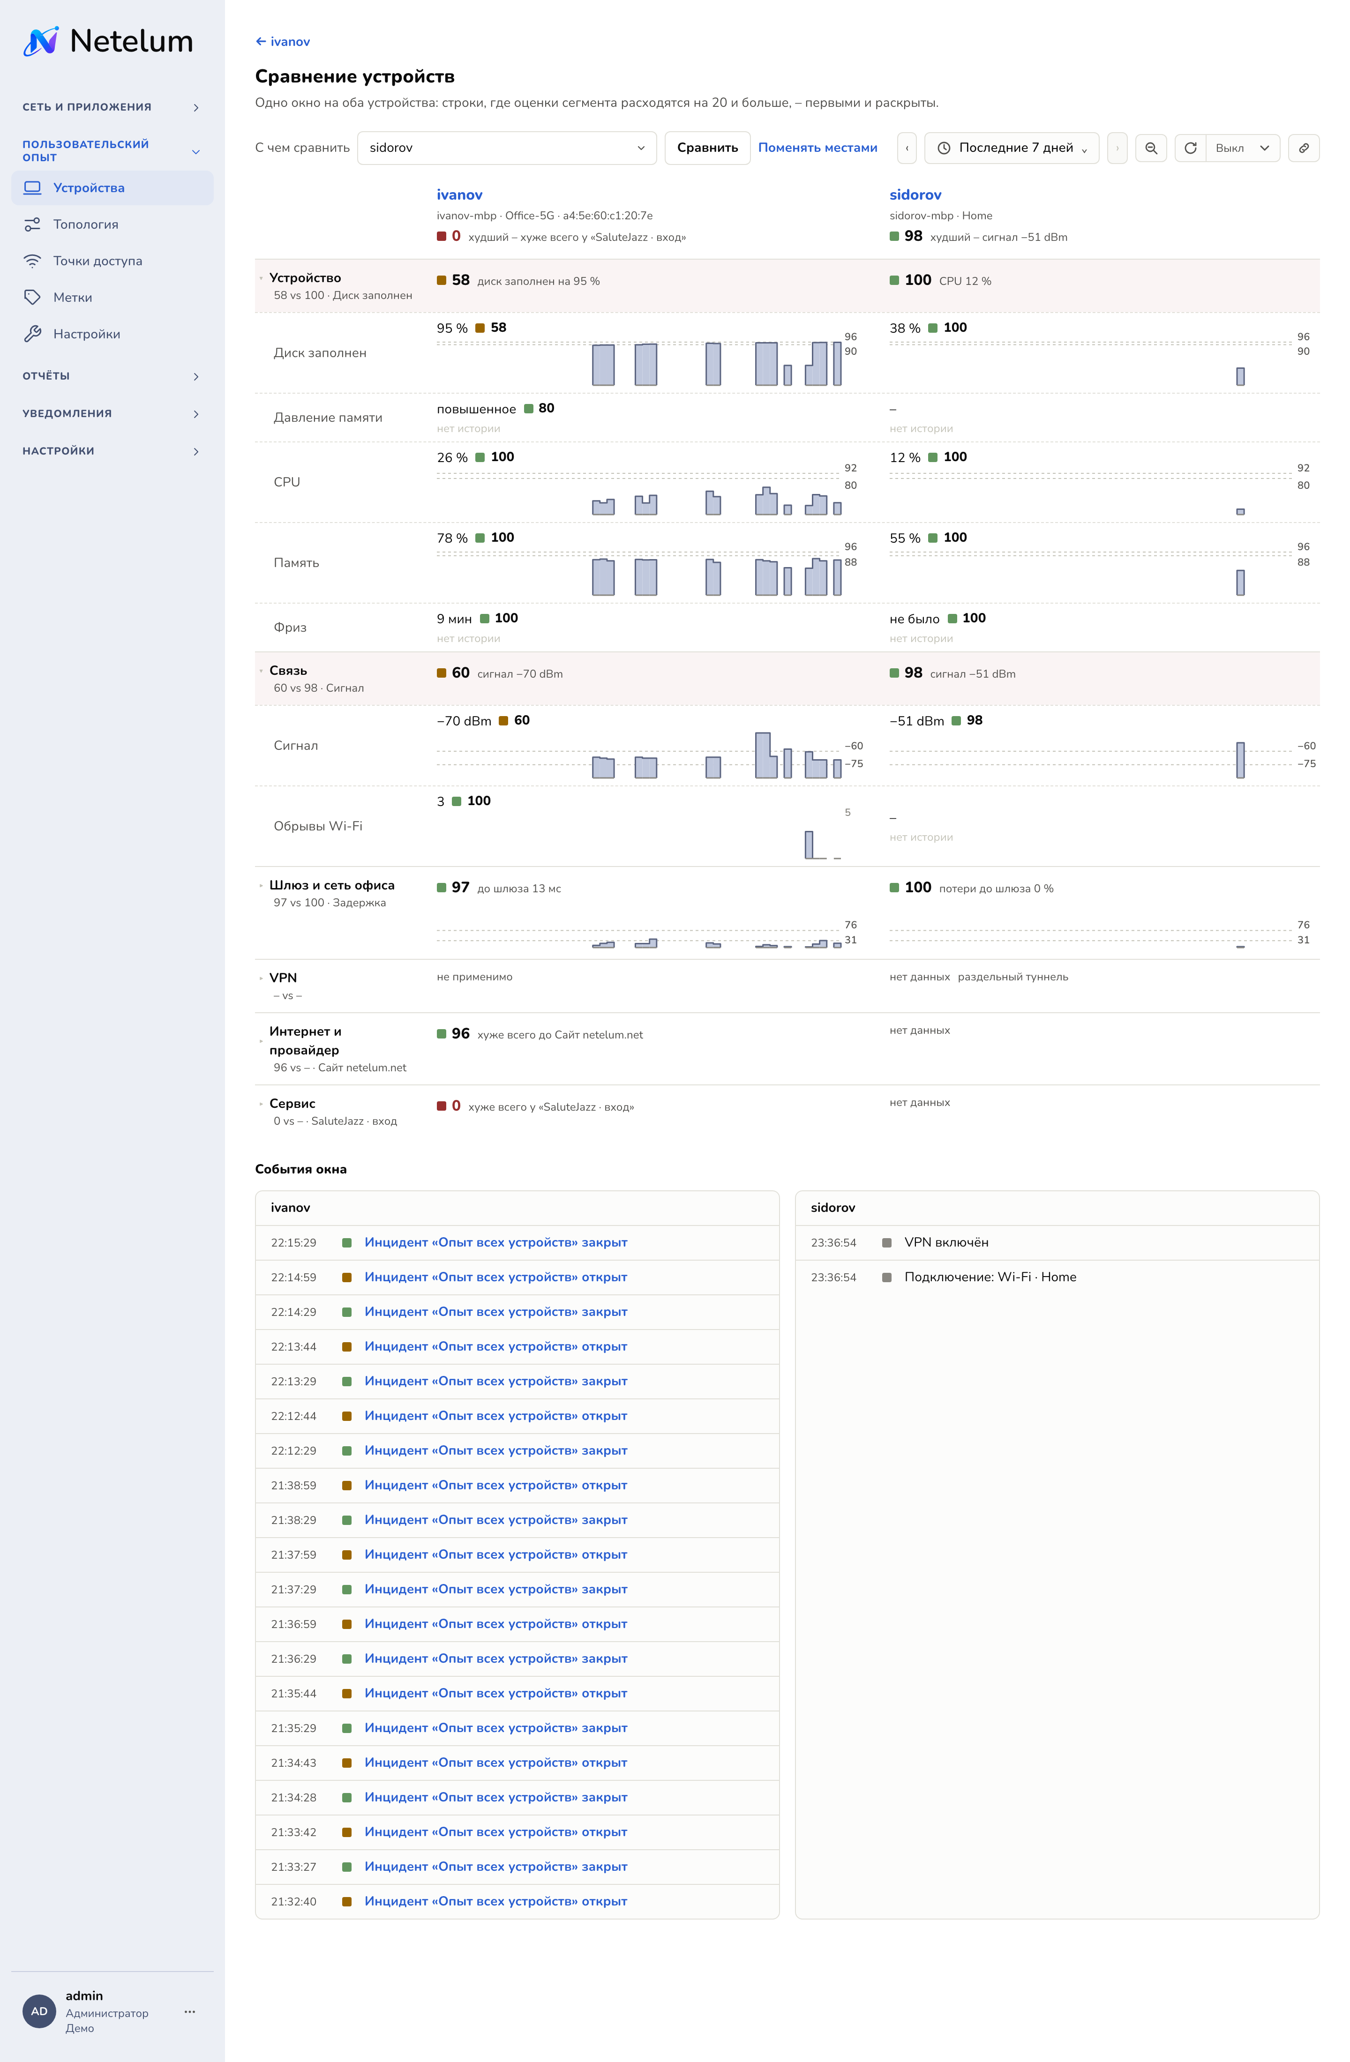The height and width of the screenshot is (2062, 1350).
Task: Click the Сравнить button
Action: point(707,148)
